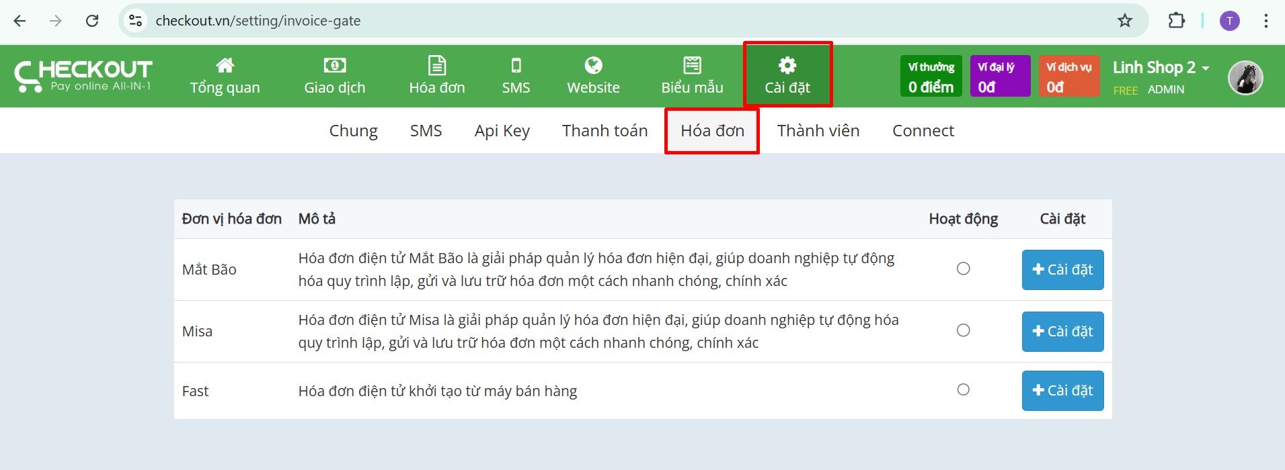
Task: Open Cài đặt gear icon
Action: 787,65
